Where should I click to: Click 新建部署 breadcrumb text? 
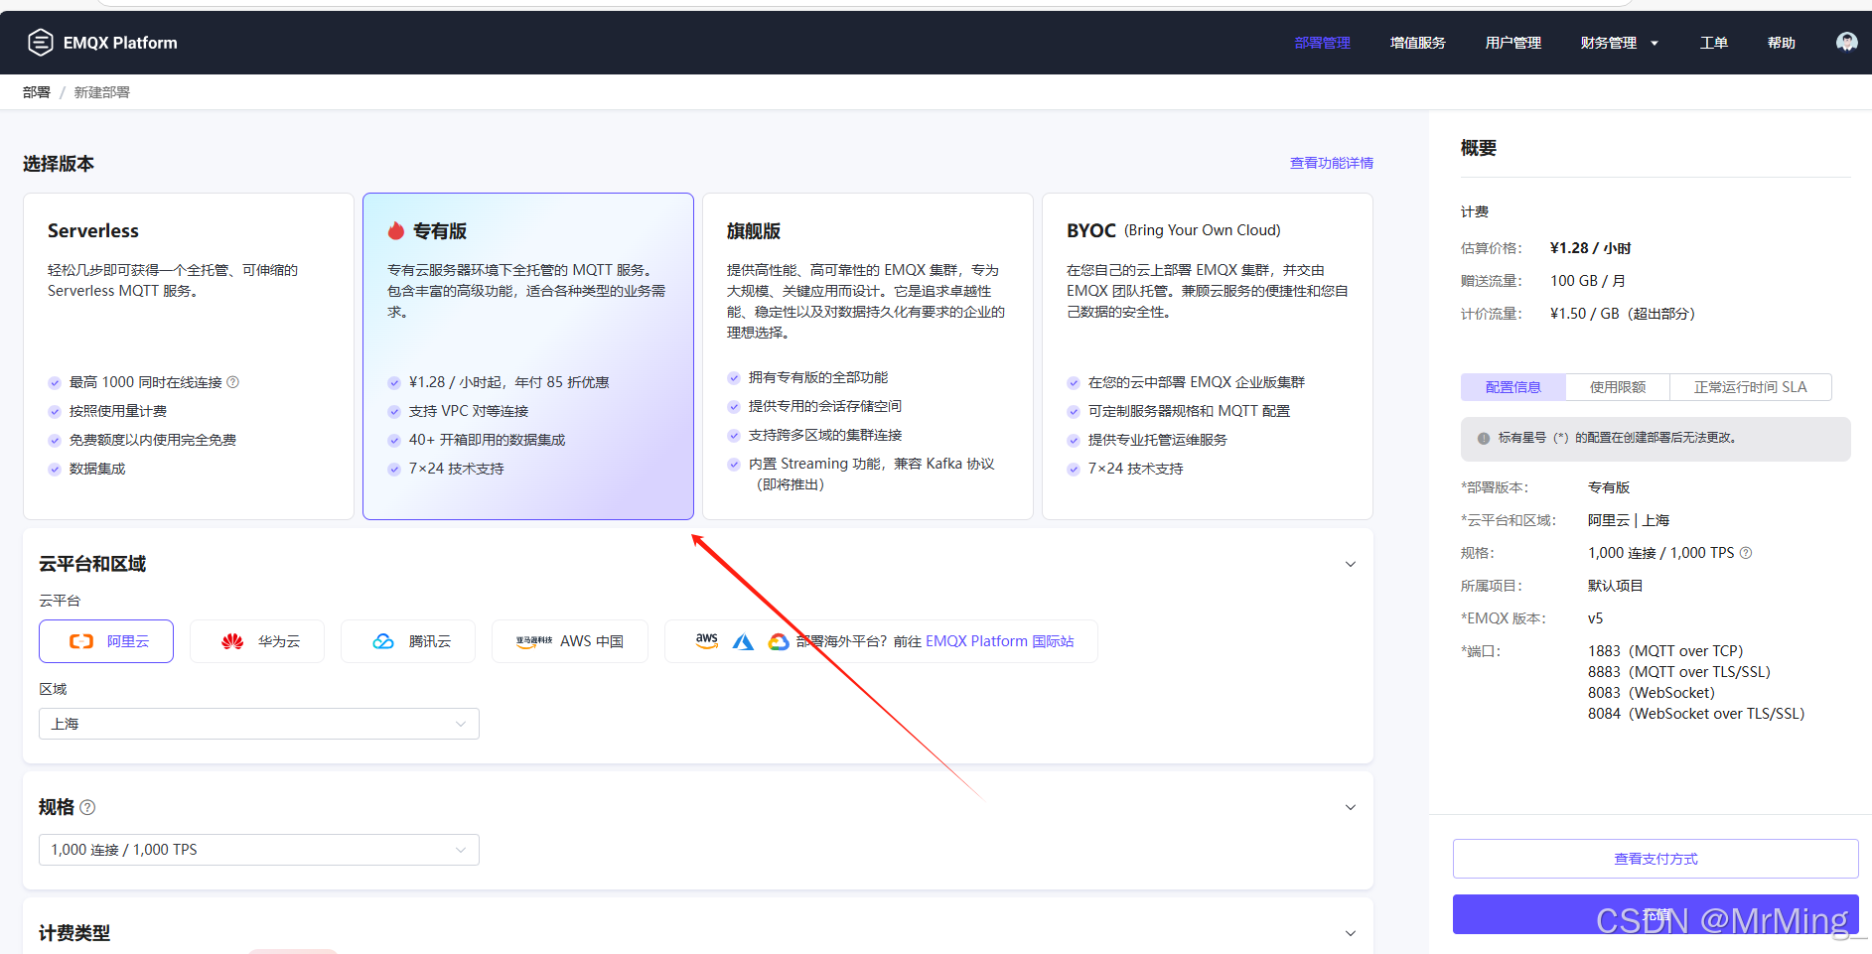(102, 92)
